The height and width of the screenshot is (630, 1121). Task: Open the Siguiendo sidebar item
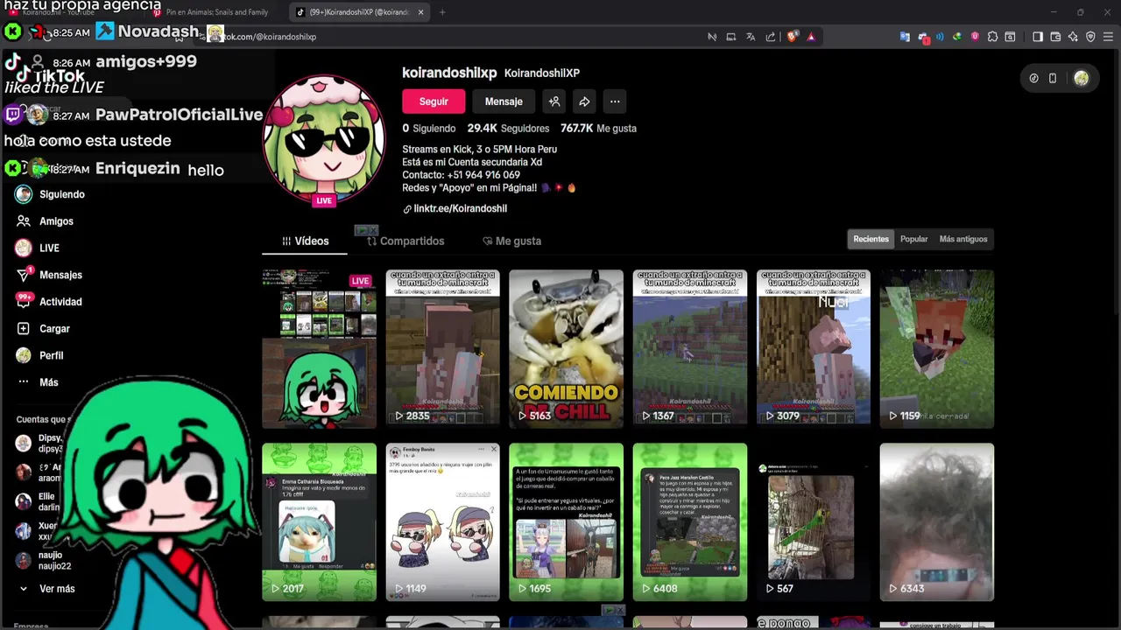(50, 194)
